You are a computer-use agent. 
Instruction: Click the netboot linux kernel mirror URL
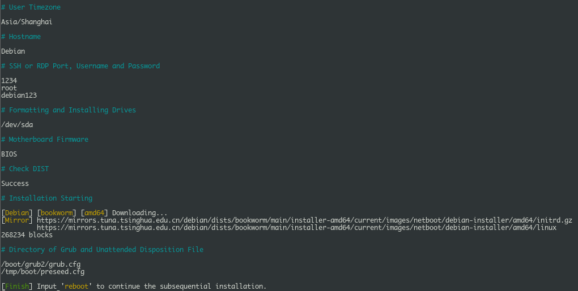click(x=296, y=228)
